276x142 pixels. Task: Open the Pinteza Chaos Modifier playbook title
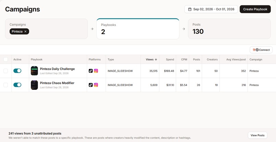(57, 83)
